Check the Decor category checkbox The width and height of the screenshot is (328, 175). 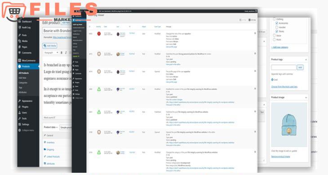(x=274, y=36)
